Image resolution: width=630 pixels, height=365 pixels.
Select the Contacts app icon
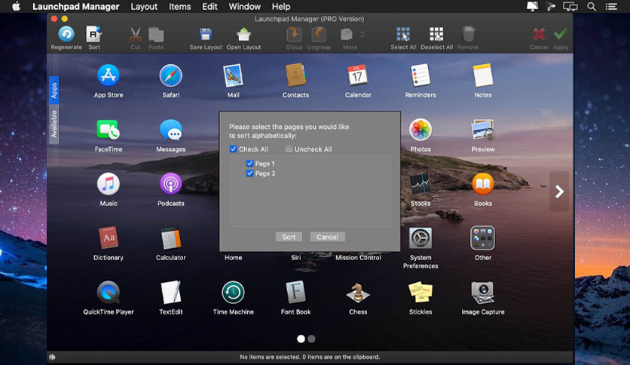(295, 75)
